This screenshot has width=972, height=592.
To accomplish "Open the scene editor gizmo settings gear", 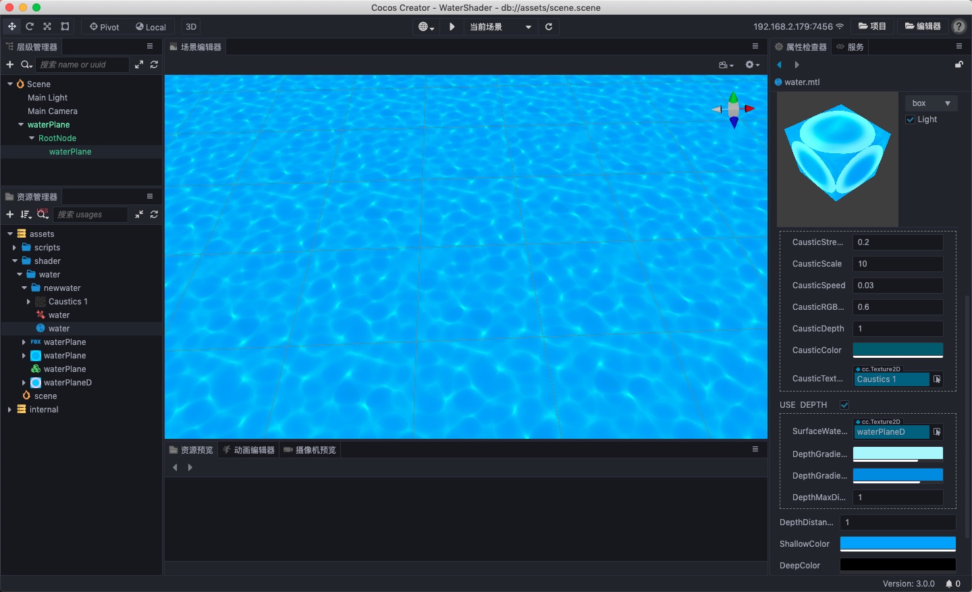I will pyautogui.click(x=751, y=65).
